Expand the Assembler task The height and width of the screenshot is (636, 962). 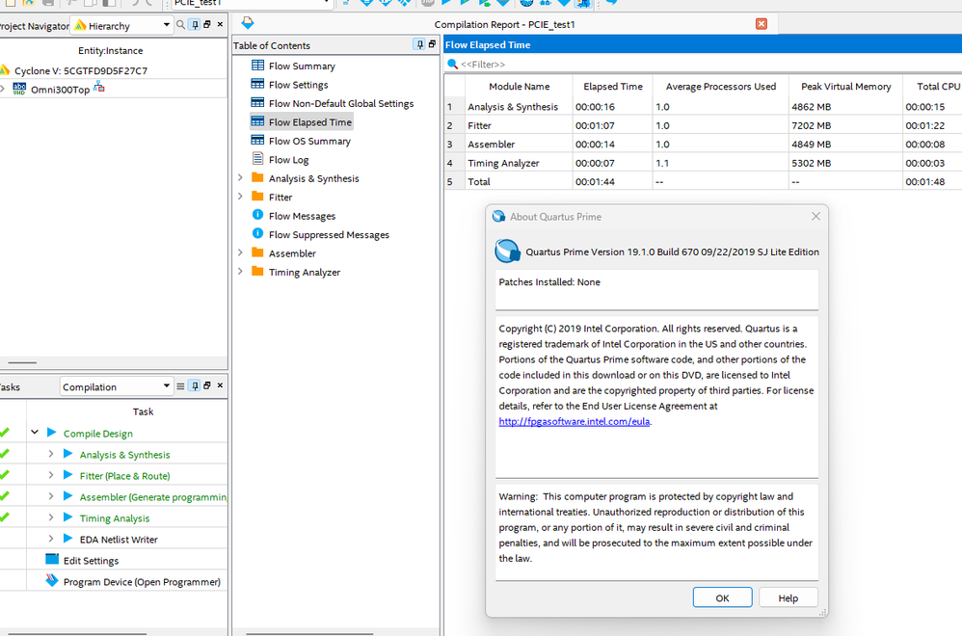(x=51, y=496)
